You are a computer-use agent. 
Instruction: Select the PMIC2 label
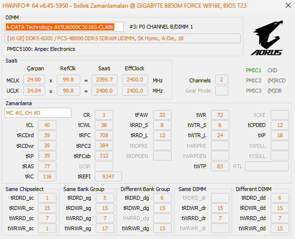pos(254,80)
